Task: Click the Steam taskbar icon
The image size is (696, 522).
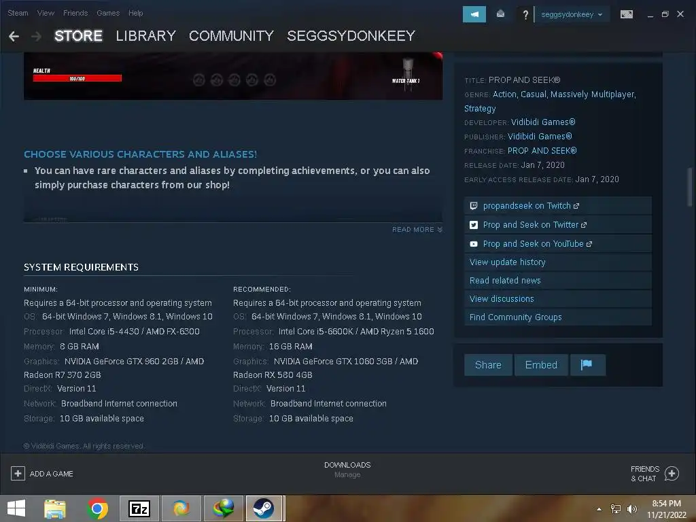Action: pos(264,508)
